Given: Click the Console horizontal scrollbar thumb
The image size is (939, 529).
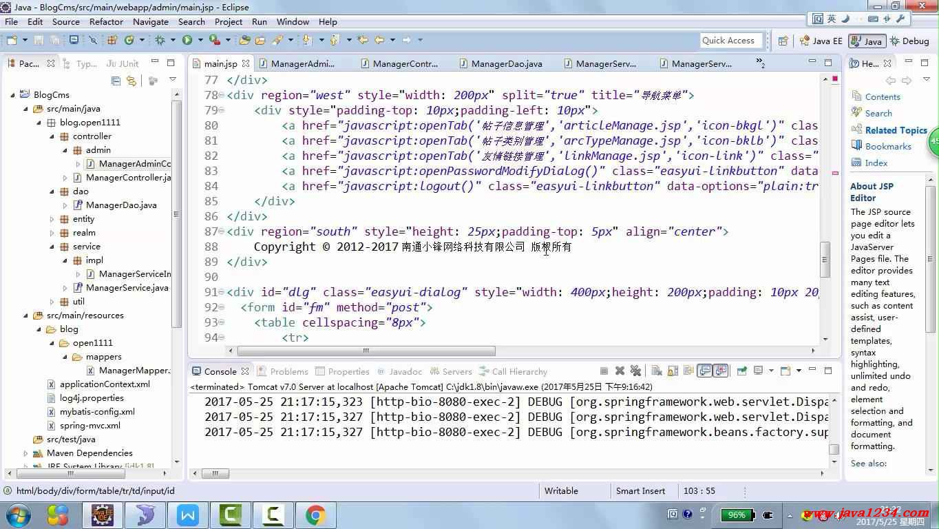Looking at the screenshot, I should (x=215, y=473).
